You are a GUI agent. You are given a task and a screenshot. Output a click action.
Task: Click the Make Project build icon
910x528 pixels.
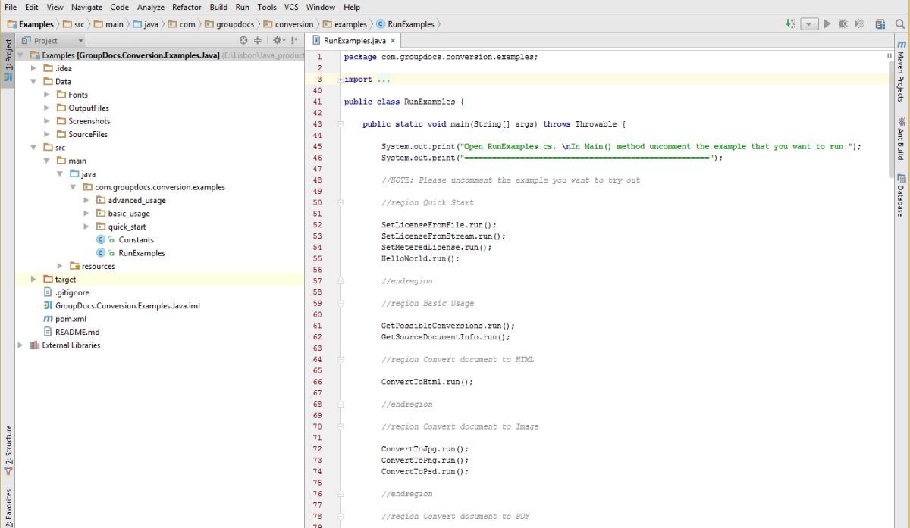791,24
